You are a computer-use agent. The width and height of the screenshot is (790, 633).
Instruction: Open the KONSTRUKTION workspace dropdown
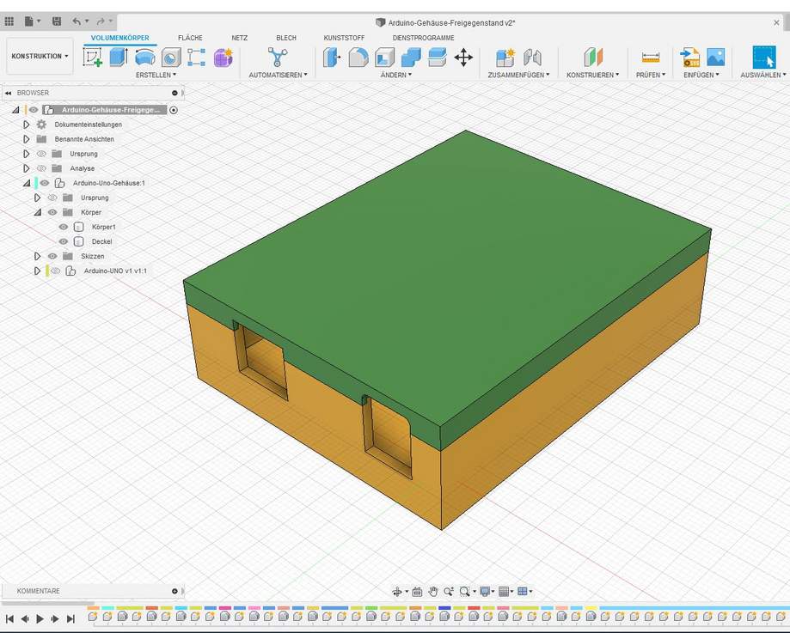(40, 56)
